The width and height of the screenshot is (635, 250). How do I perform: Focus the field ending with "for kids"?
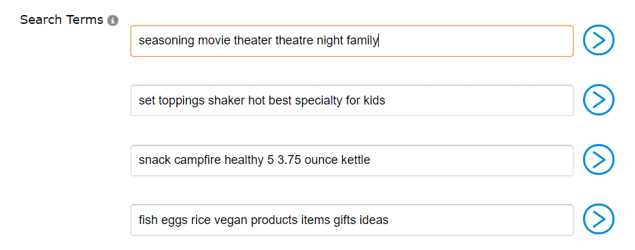point(352,100)
